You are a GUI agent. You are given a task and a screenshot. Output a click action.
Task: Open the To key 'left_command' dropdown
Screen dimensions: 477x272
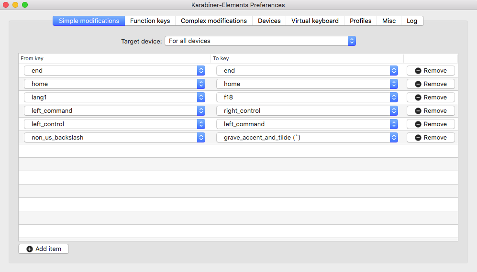tap(307, 124)
